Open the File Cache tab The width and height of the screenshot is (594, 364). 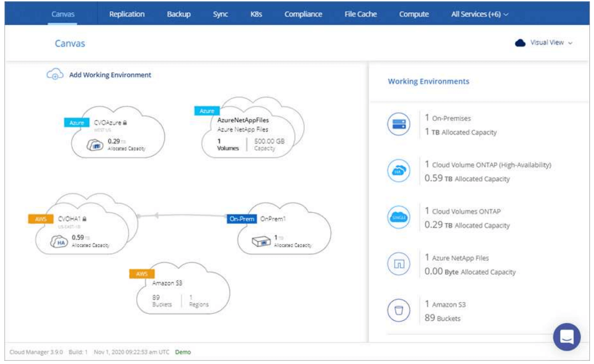click(361, 14)
